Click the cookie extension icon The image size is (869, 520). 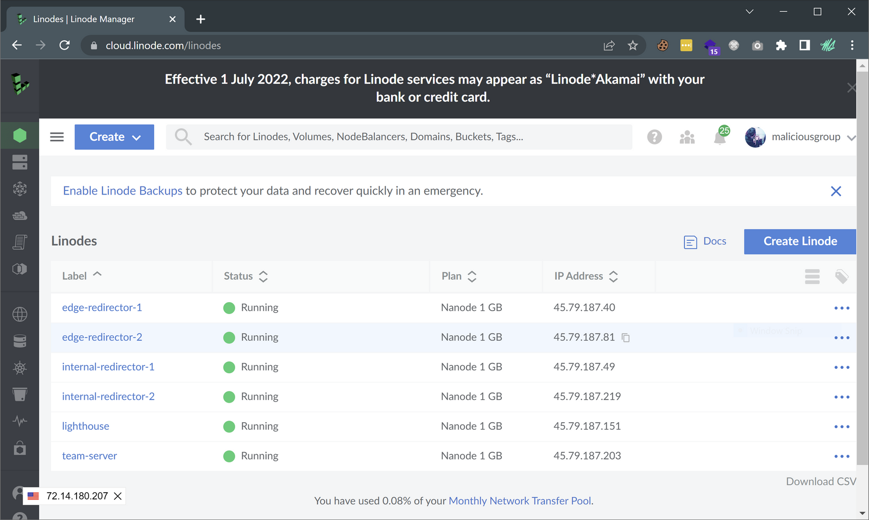[x=663, y=46]
